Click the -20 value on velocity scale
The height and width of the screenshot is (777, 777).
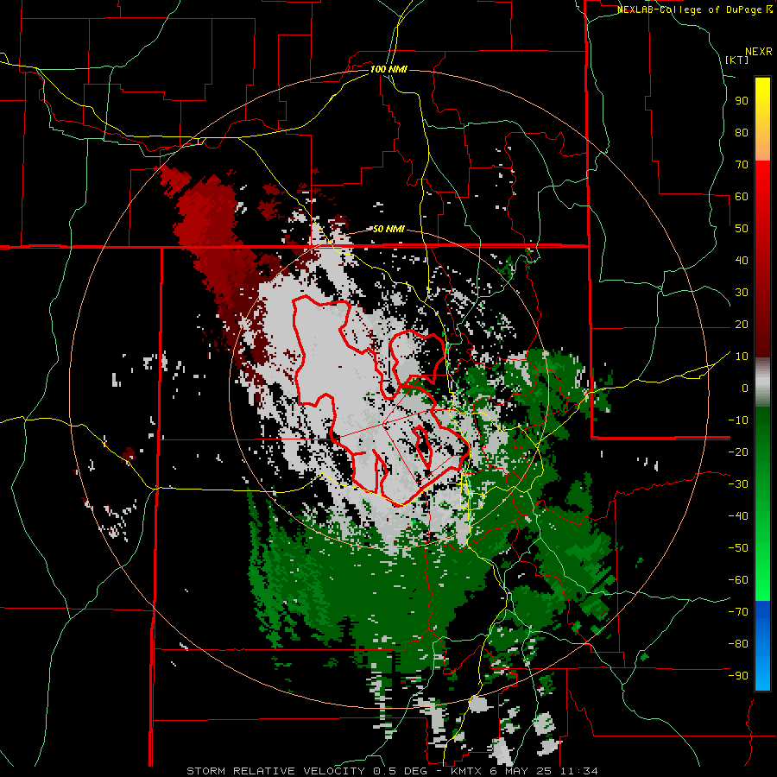(x=738, y=452)
